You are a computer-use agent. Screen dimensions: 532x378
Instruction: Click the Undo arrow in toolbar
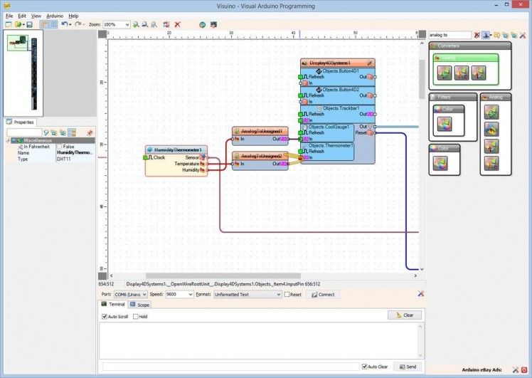coord(64,24)
